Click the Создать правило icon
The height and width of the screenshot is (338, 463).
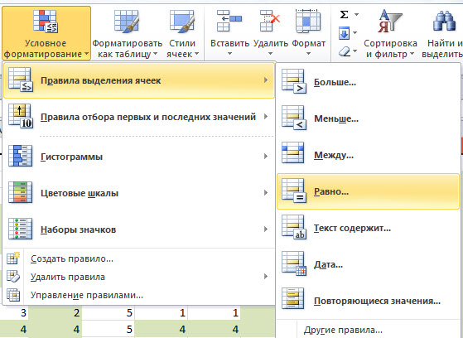pos(13,258)
